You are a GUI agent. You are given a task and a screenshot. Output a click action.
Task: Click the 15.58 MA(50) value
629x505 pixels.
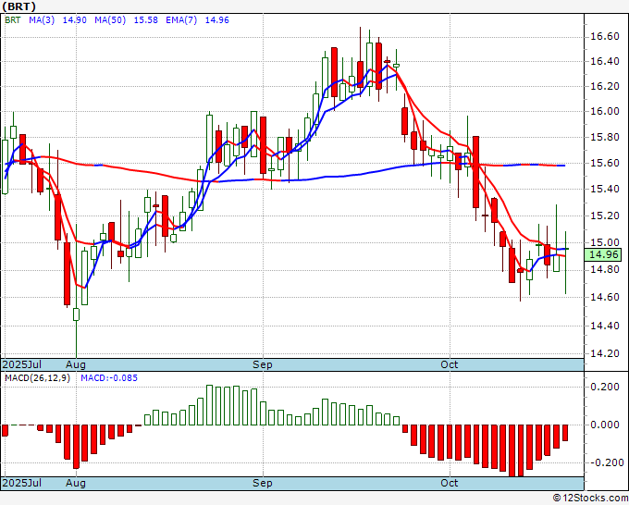click(145, 20)
